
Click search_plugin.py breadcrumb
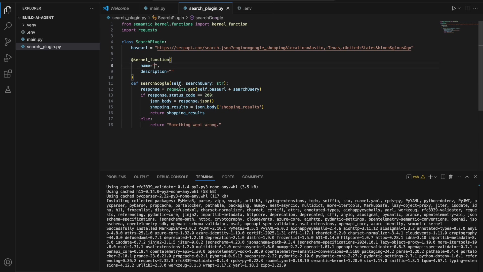click(x=129, y=18)
